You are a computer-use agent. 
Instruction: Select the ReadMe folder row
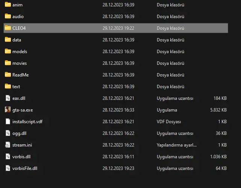tap(115, 75)
